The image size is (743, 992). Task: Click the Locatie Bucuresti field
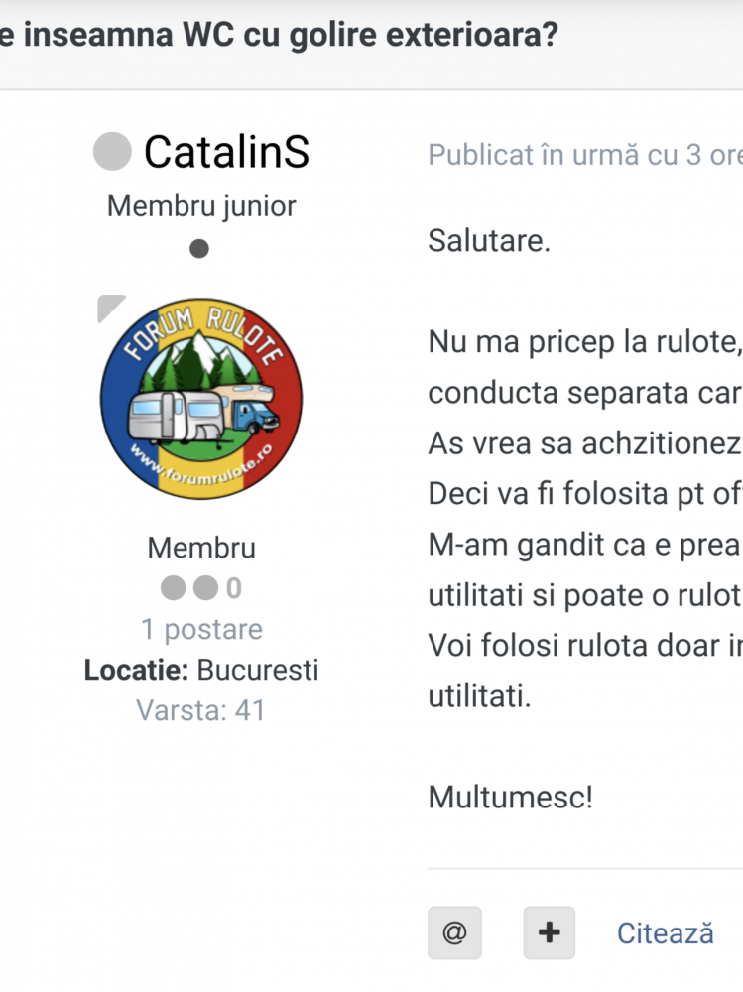point(201,671)
